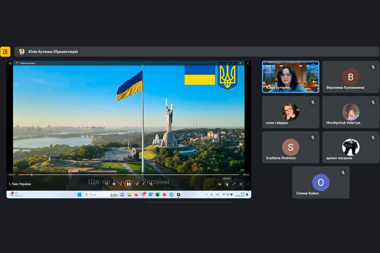Viewport: 380px width, 253px height.
Task: Skip forward a few seconds
Action: [x=137, y=184]
